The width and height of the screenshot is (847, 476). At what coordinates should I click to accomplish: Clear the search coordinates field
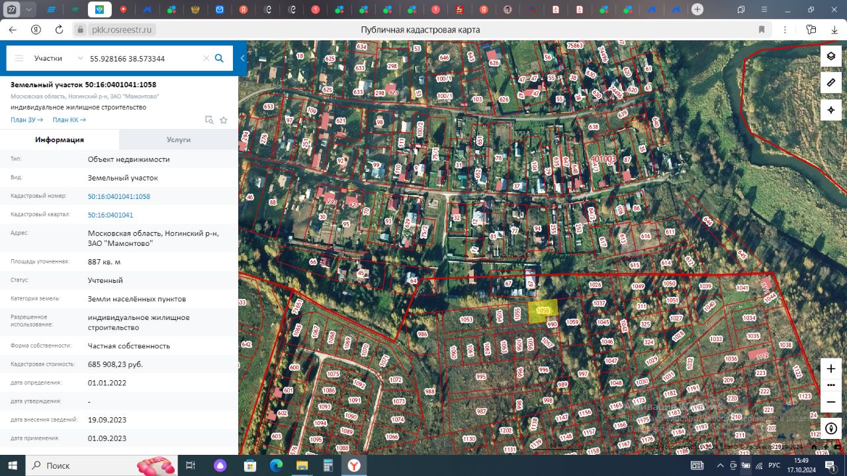pyautogui.click(x=206, y=58)
